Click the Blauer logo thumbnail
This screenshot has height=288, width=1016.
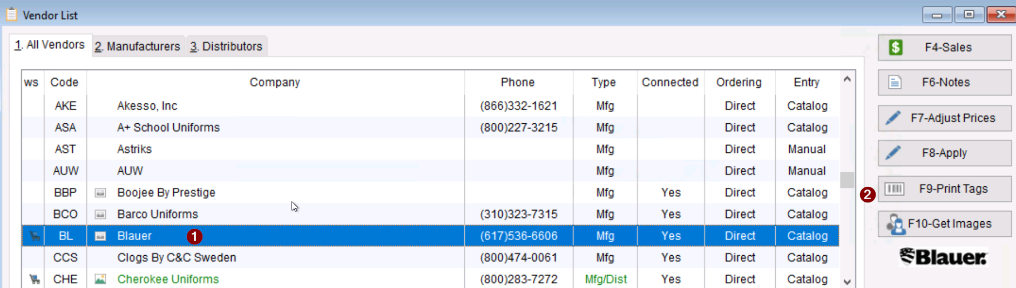click(943, 257)
